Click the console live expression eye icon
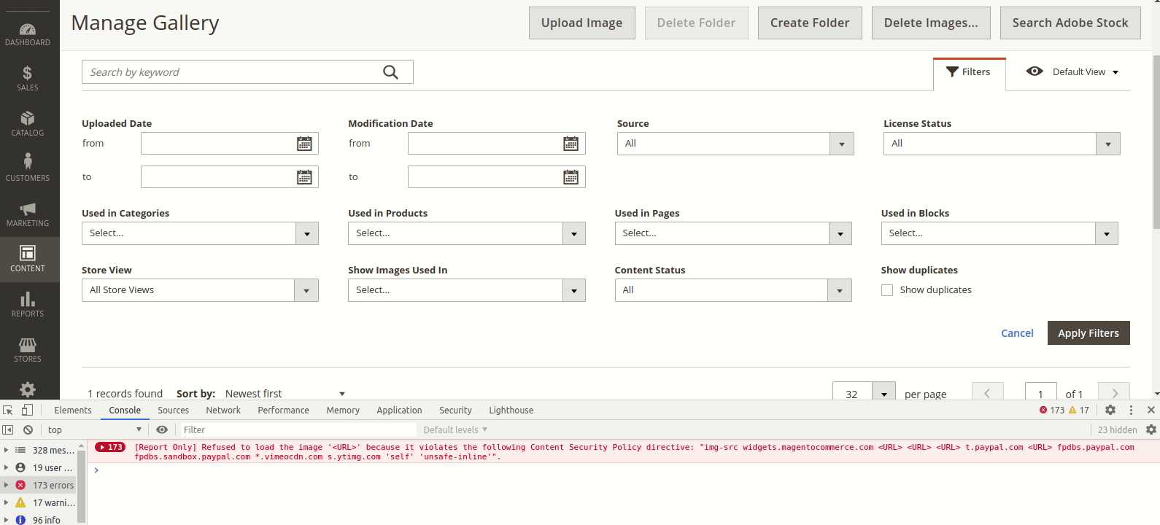Image resolution: width=1160 pixels, height=525 pixels. (x=162, y=430)
